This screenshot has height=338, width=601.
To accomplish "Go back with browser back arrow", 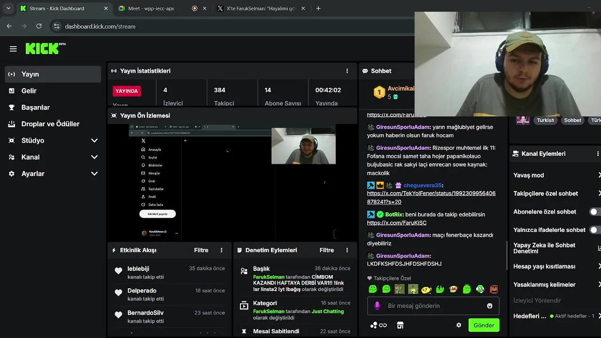I will (x=9, y=26).
